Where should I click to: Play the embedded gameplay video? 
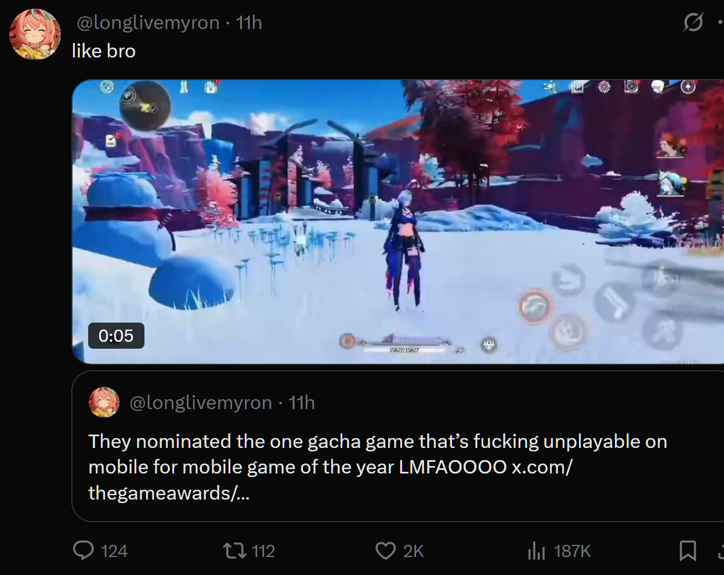click(x=398, y=222)
